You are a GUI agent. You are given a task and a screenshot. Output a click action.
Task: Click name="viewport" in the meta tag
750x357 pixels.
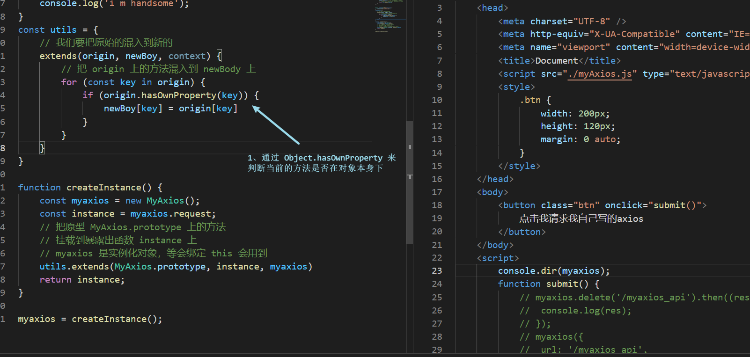click(x=570, y=47)
